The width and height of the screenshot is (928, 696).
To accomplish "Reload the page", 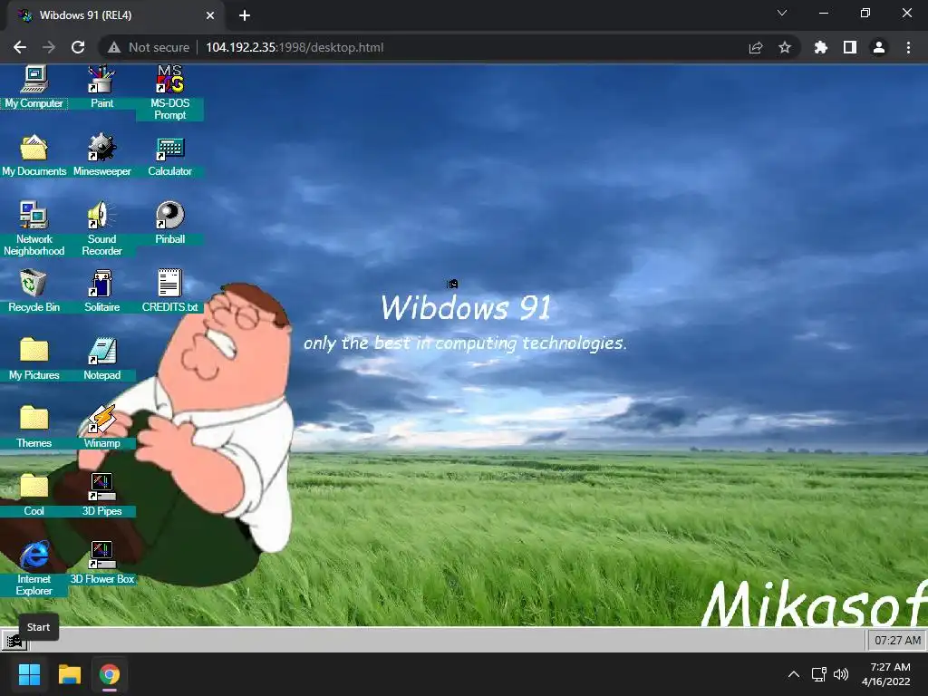I will coord(78,47).
